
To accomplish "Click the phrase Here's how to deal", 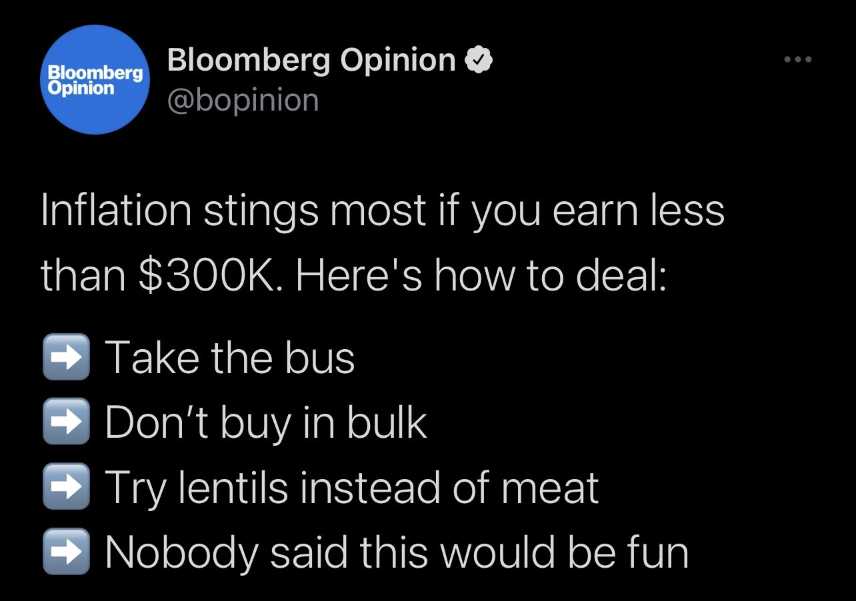I will [x=481, y=276].
